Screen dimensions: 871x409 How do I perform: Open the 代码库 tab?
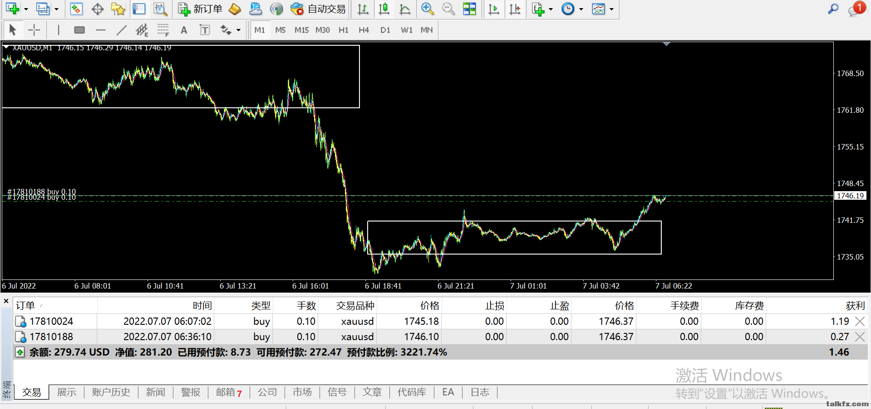pyautogui.click(x=412, y=392)
